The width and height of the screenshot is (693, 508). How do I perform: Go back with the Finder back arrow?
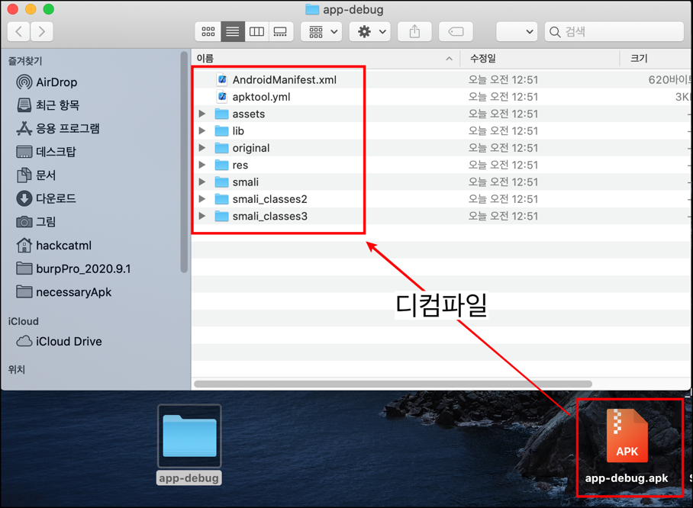[x=19, y=31]
